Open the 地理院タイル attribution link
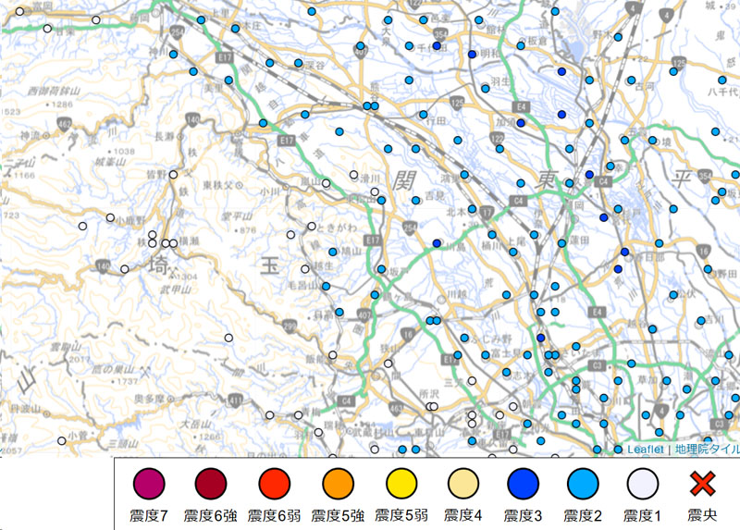 (x=707, y=450)
